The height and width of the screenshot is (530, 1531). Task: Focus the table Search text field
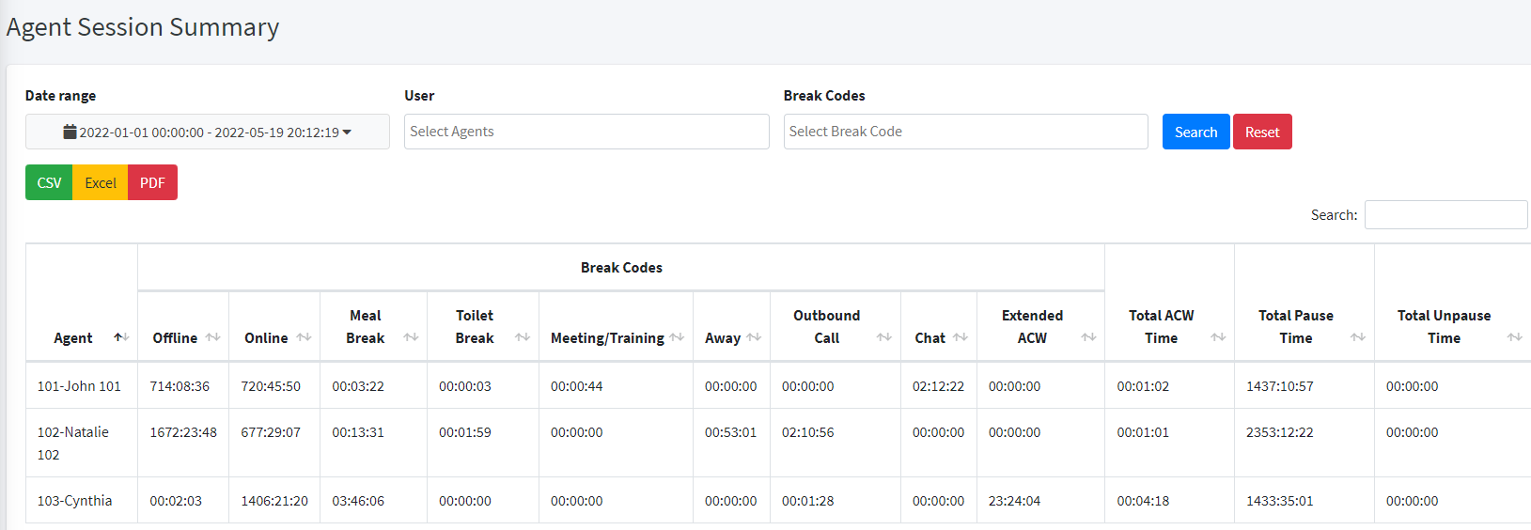click(x=1445, y=214)
